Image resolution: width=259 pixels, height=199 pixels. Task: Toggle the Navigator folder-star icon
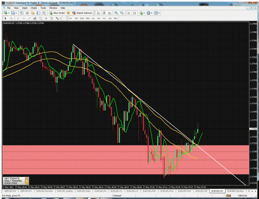[33, 13]
